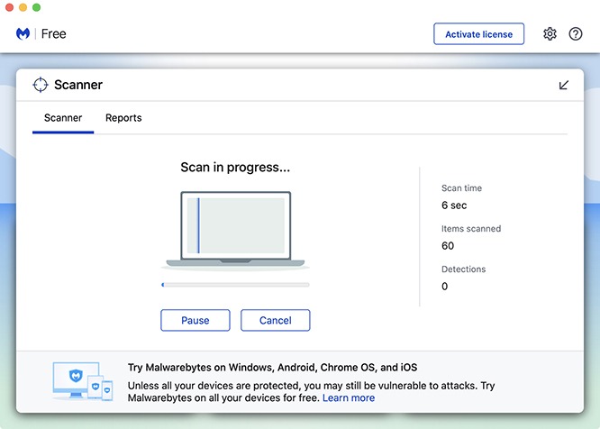Open settings via the gear icon
The width and height of the screenshot is (600, 429).
tap(550, 33)
